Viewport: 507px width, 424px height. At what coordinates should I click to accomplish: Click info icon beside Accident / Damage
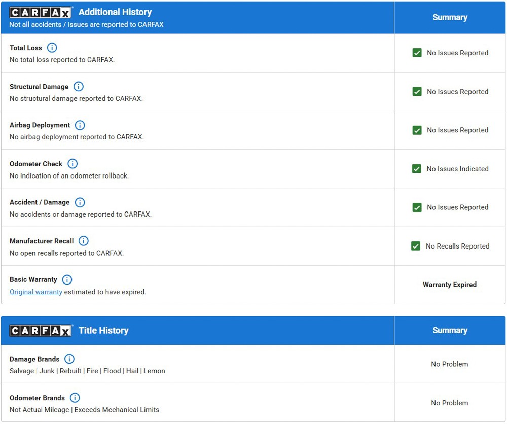coord(80,202)
